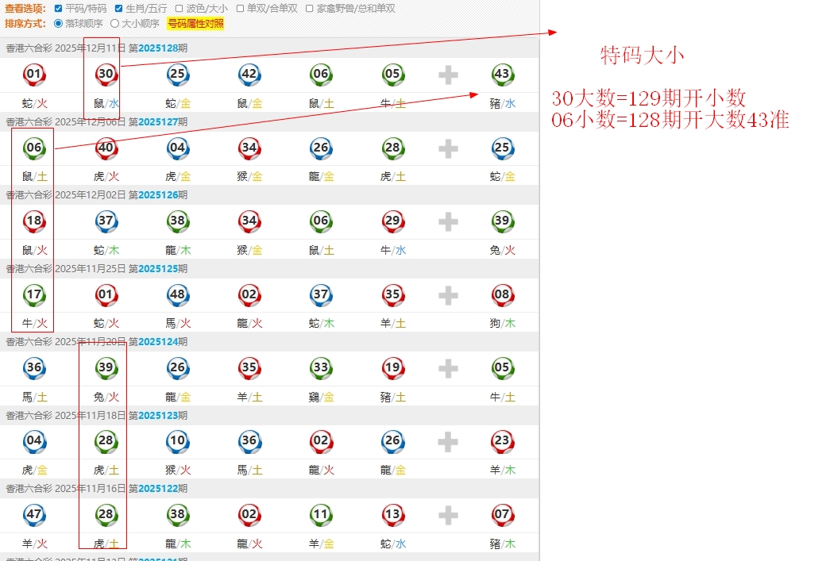Open the 号码属性对照 reference
The height and width of the screenshot is (561, 838).
[195, 24]
